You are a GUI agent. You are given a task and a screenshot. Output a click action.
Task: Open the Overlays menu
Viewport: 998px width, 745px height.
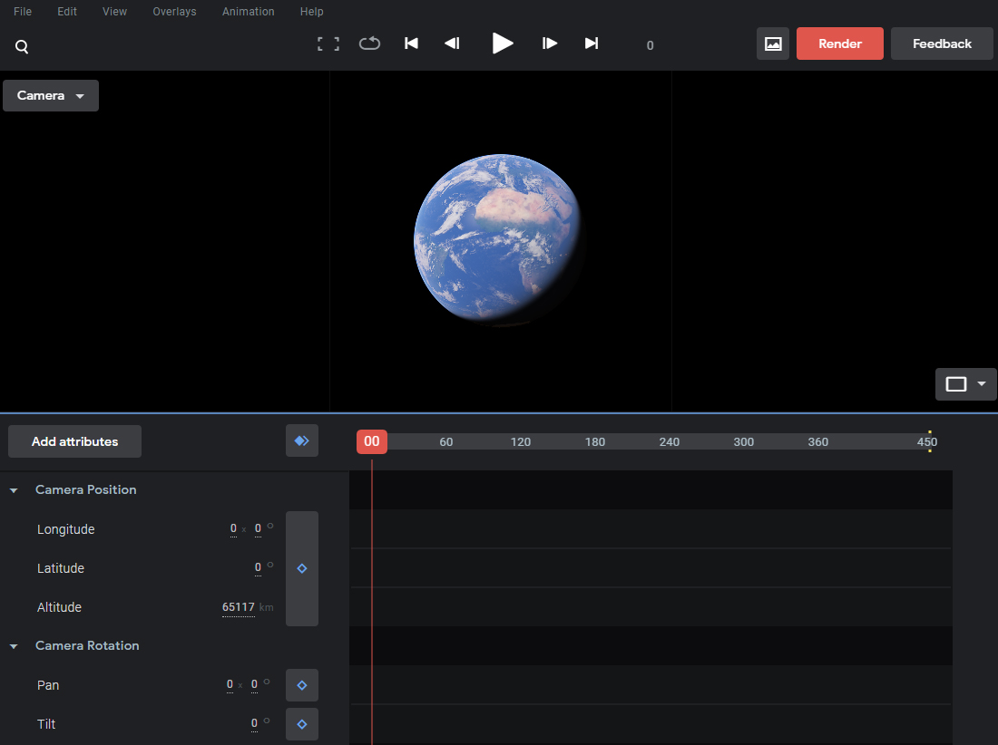(174, 12)
